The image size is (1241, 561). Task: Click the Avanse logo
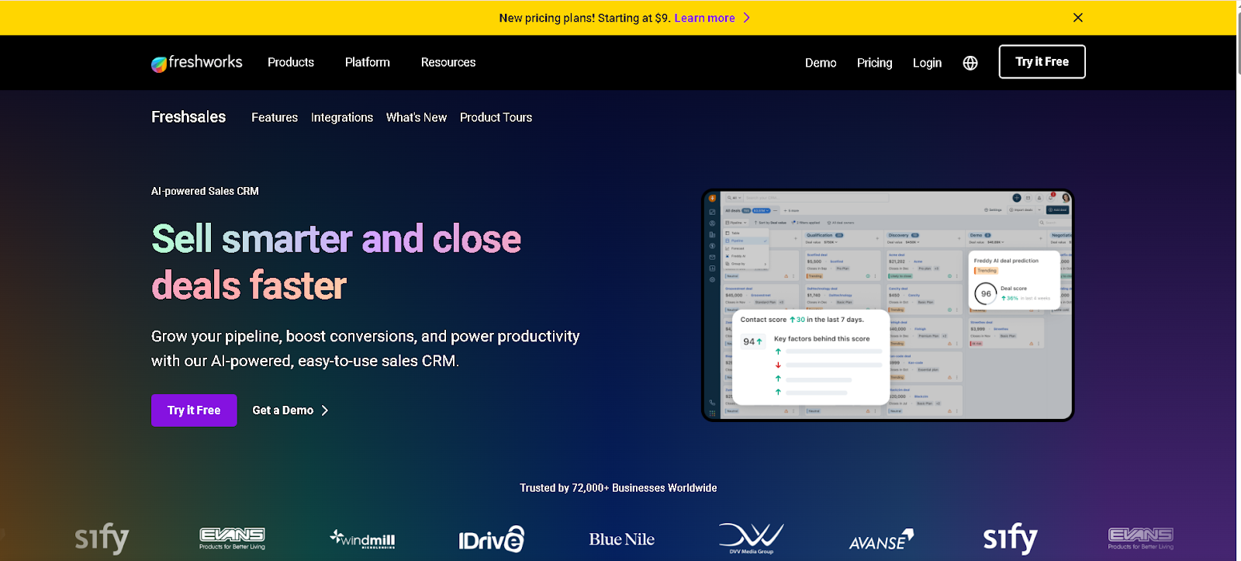(881, 540)
